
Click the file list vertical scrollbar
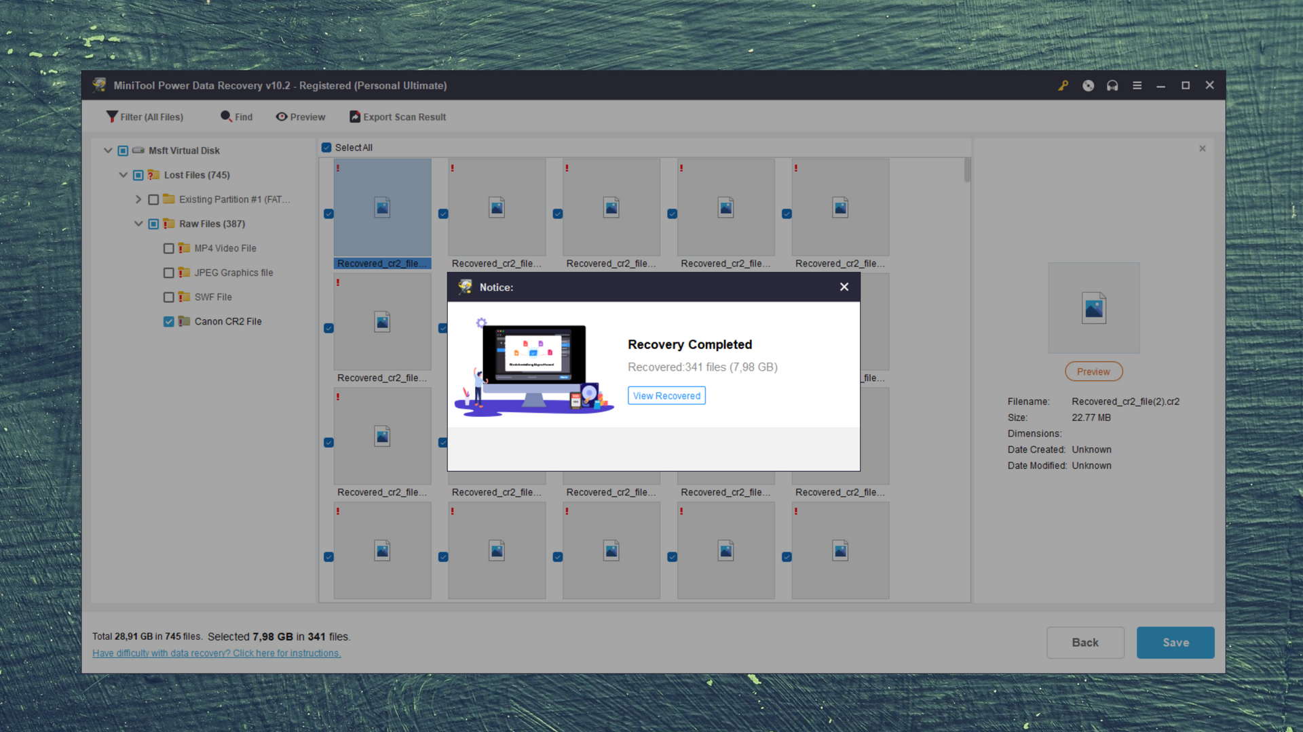967,169
